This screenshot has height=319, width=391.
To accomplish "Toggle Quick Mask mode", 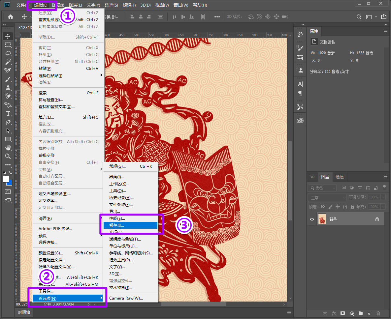I will [x=8, y=191].
